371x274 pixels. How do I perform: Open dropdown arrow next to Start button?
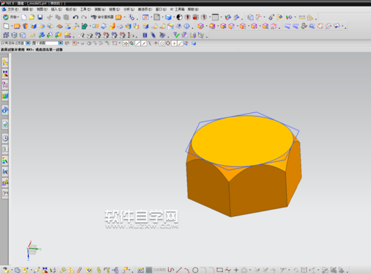(17, 17)
